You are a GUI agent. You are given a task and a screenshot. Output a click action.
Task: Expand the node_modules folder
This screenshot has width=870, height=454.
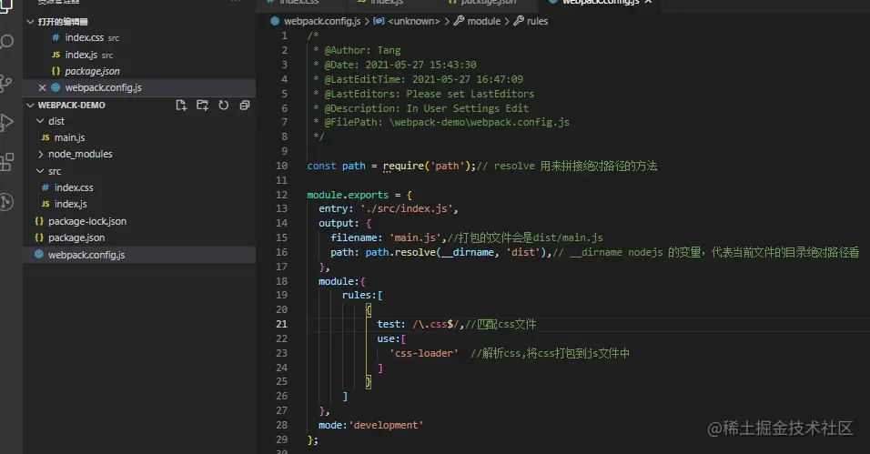click(40, 154)
